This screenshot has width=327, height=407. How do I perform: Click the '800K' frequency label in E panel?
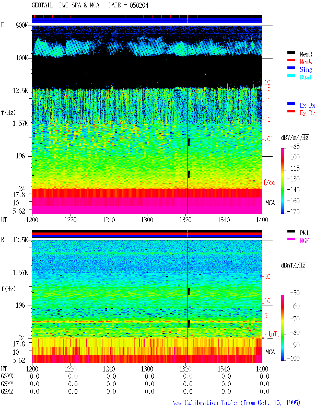22,25
